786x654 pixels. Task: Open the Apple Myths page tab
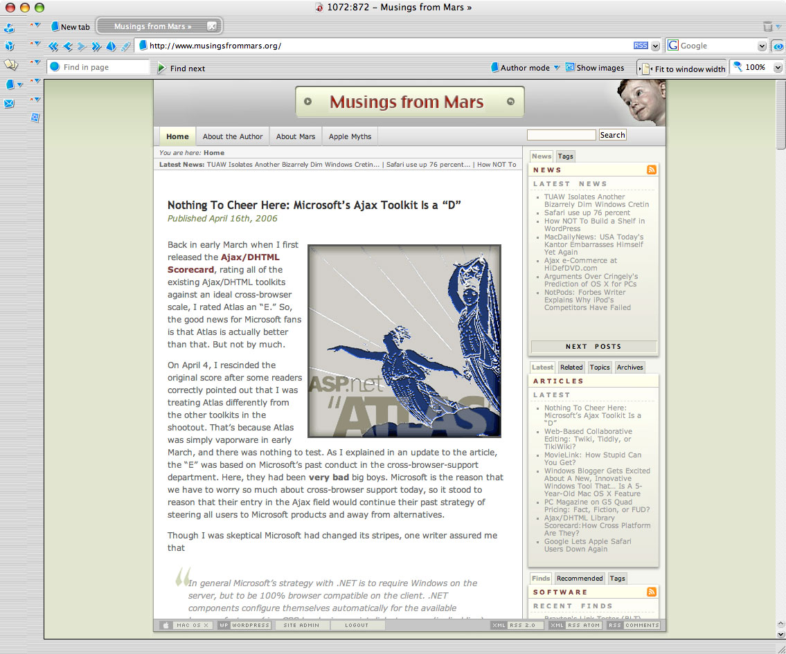350,136
